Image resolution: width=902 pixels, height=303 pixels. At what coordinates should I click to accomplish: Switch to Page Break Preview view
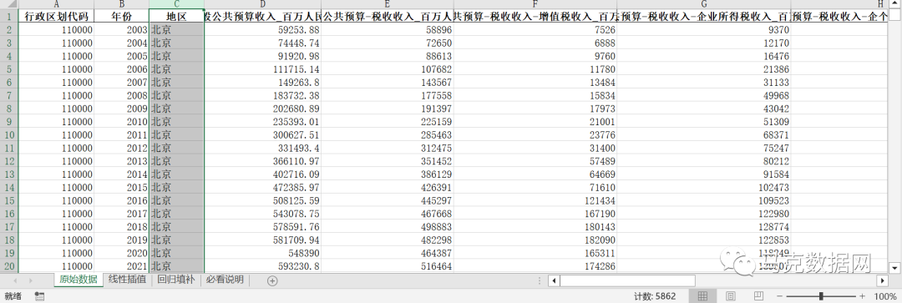(x=758, y=296)
